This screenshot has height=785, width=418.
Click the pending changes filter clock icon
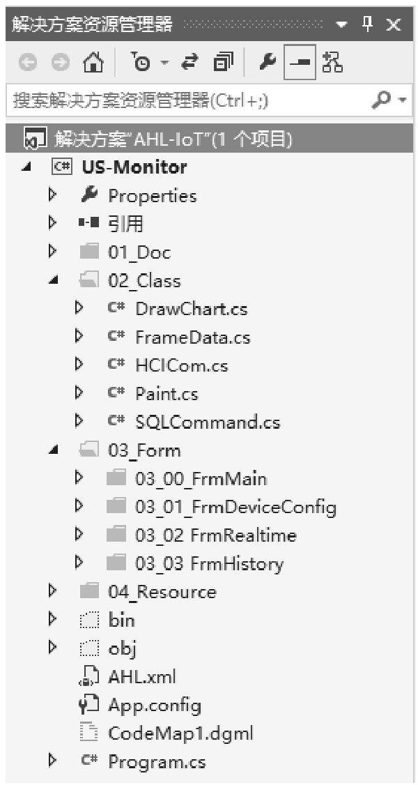pyautogui.click(x=144, y=63)
